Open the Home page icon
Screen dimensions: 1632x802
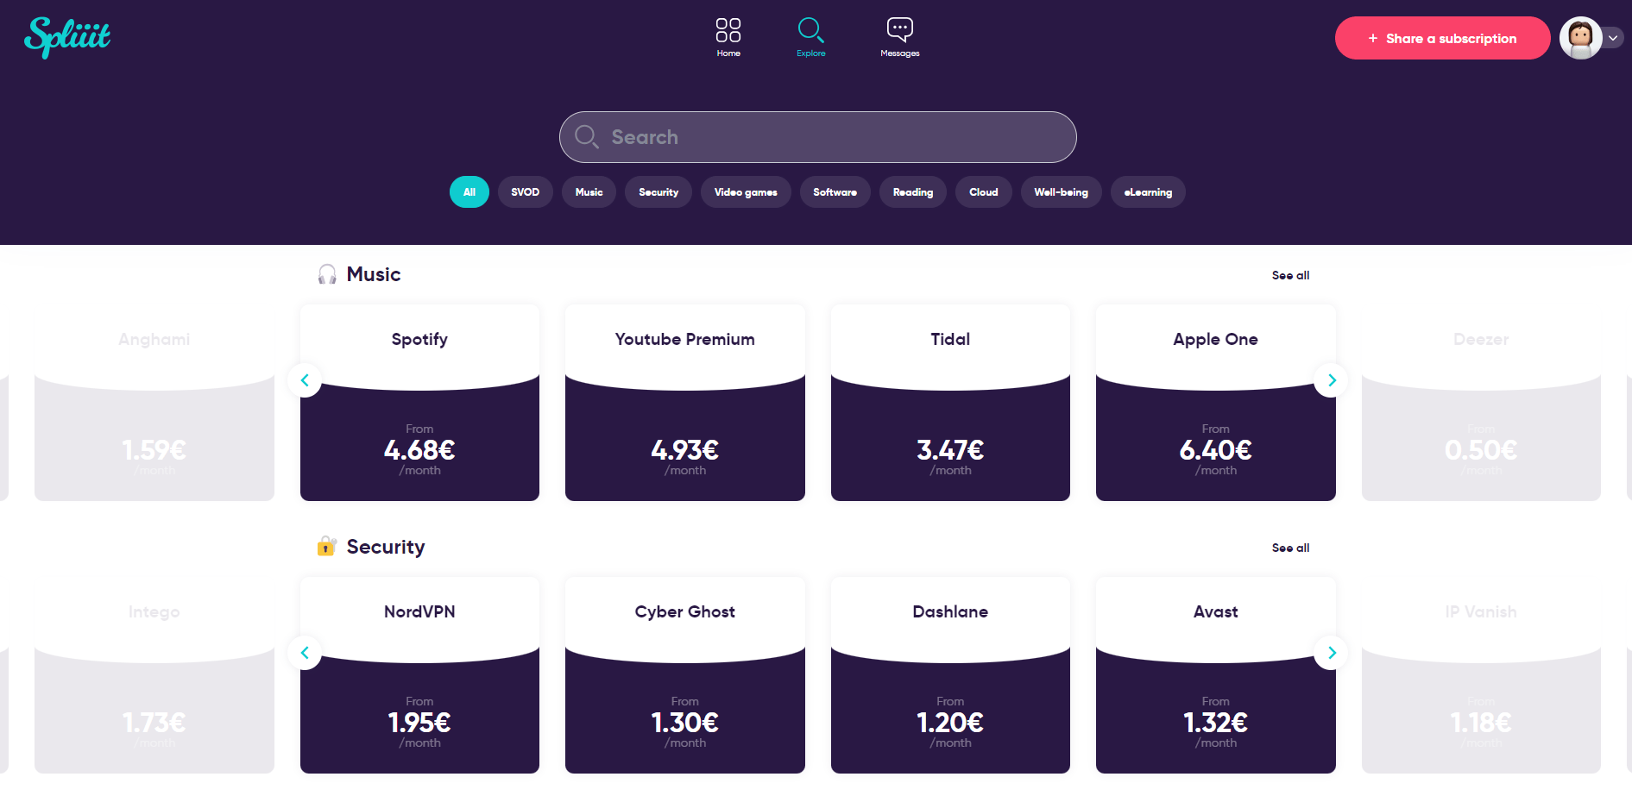[728, 29]
